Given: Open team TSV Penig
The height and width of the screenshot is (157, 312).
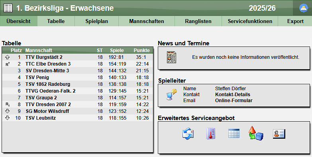Looking at the screenshot, I should 37,78.
